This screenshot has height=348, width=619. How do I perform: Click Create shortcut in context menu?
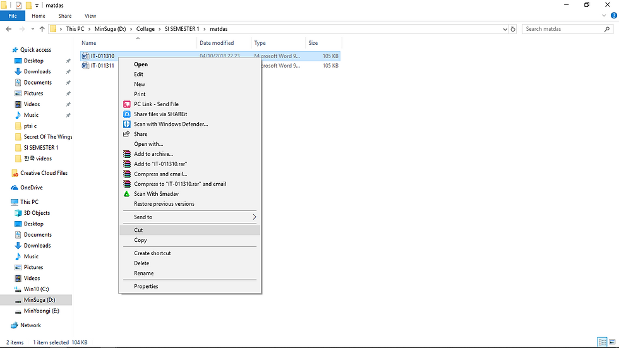pos(189,253)
